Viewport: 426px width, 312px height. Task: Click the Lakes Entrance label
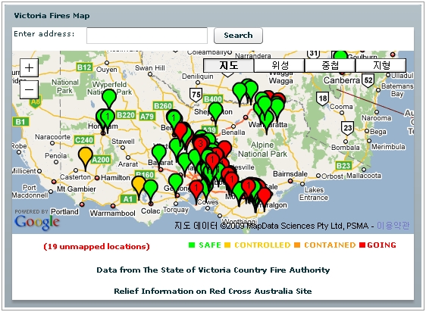(x=314, y=194)
